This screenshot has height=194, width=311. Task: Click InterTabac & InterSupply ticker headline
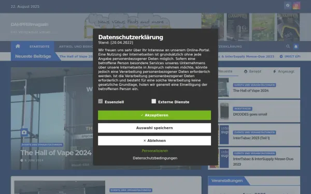[246, 56]
